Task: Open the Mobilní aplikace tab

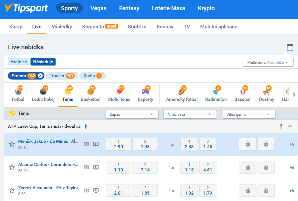Action: click(219, 27)
